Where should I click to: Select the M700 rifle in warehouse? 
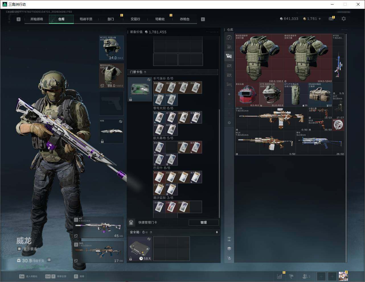click(x=338, y=65)
